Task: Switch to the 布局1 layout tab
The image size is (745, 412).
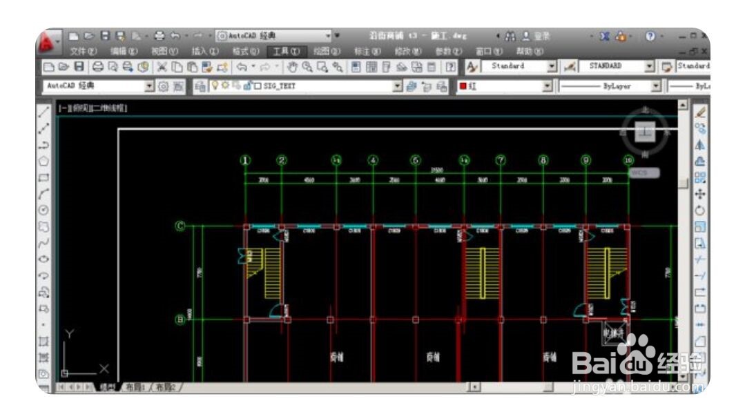Action: (x=135, y=387)
